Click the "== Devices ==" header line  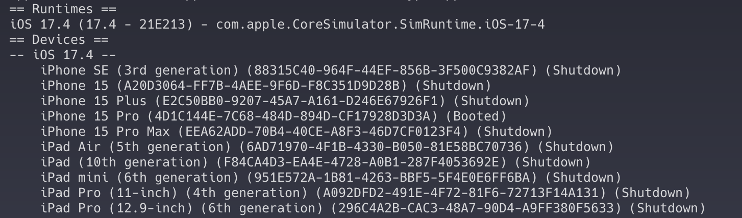[59, 40]
